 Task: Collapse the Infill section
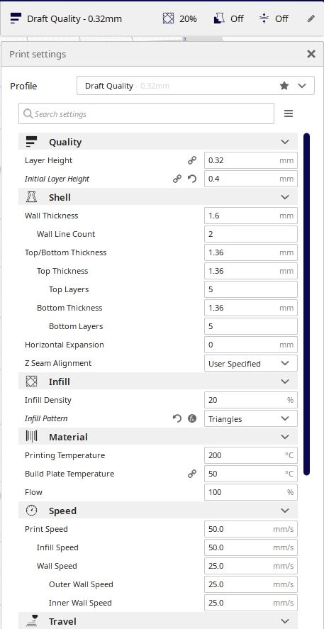pos(285,382)
